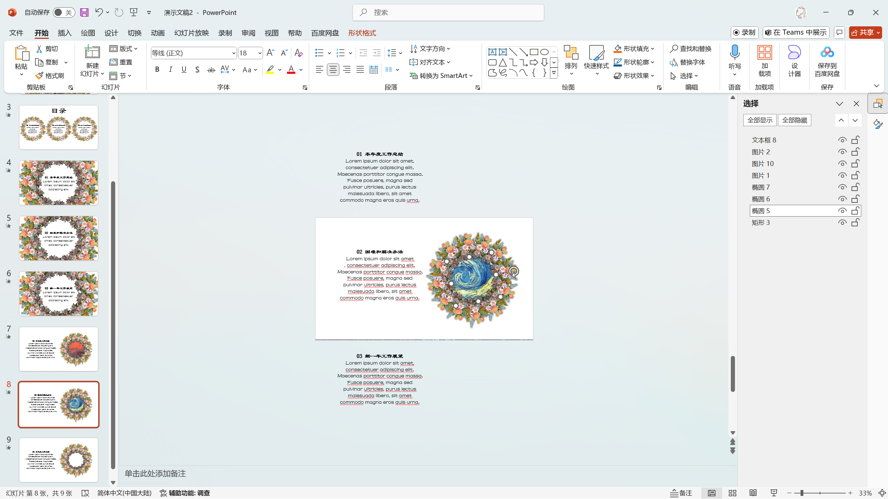Toggle Bold formatting button
Screen dimensions: 888x499
tap(157, 70)
